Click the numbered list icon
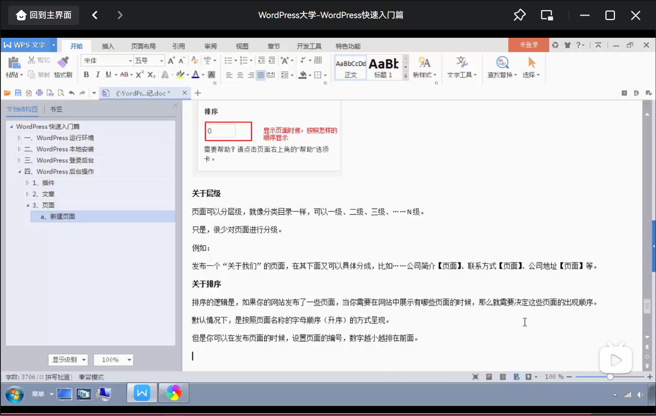 pos(244,60)
